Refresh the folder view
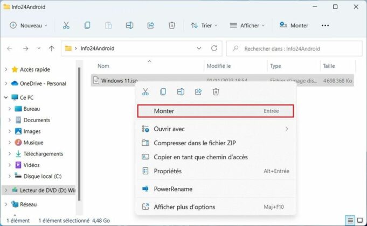Viewport: 367px width, 226px height. click(x=214, y=48)
